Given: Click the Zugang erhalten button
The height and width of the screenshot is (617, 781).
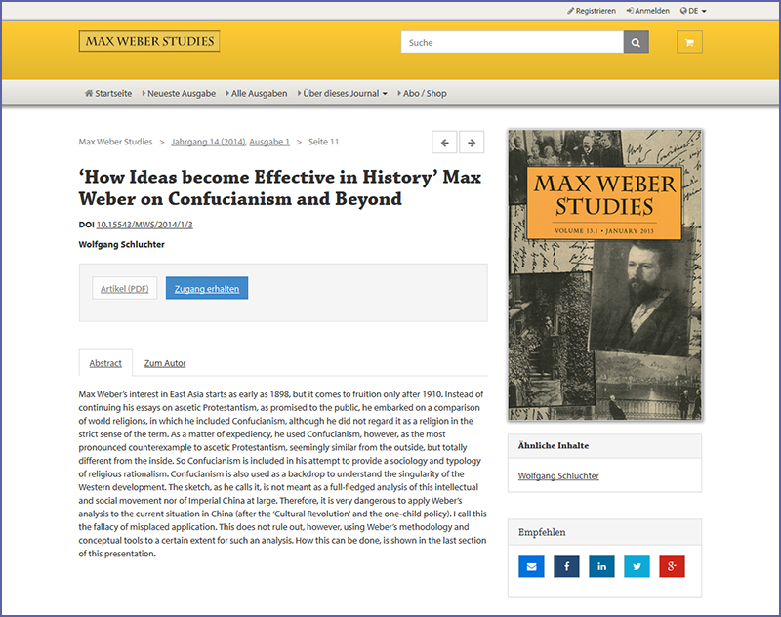Looking at the screenshot, I should [x=207, y=289].
